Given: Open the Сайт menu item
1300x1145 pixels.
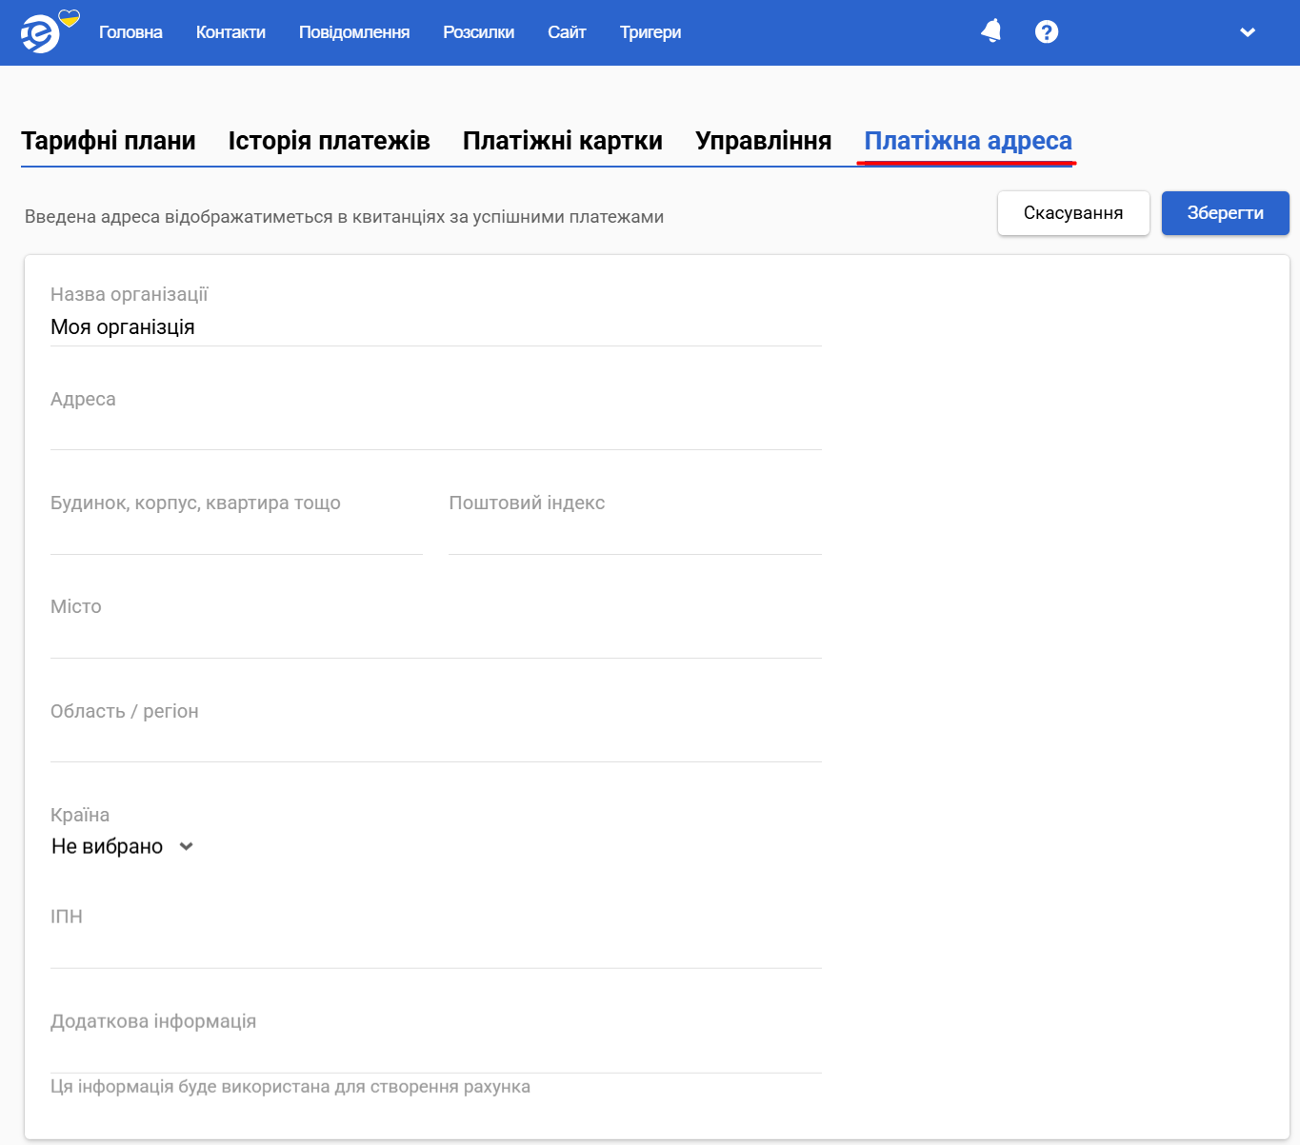Looking at the screenshot, I should (x=567, y=32).
